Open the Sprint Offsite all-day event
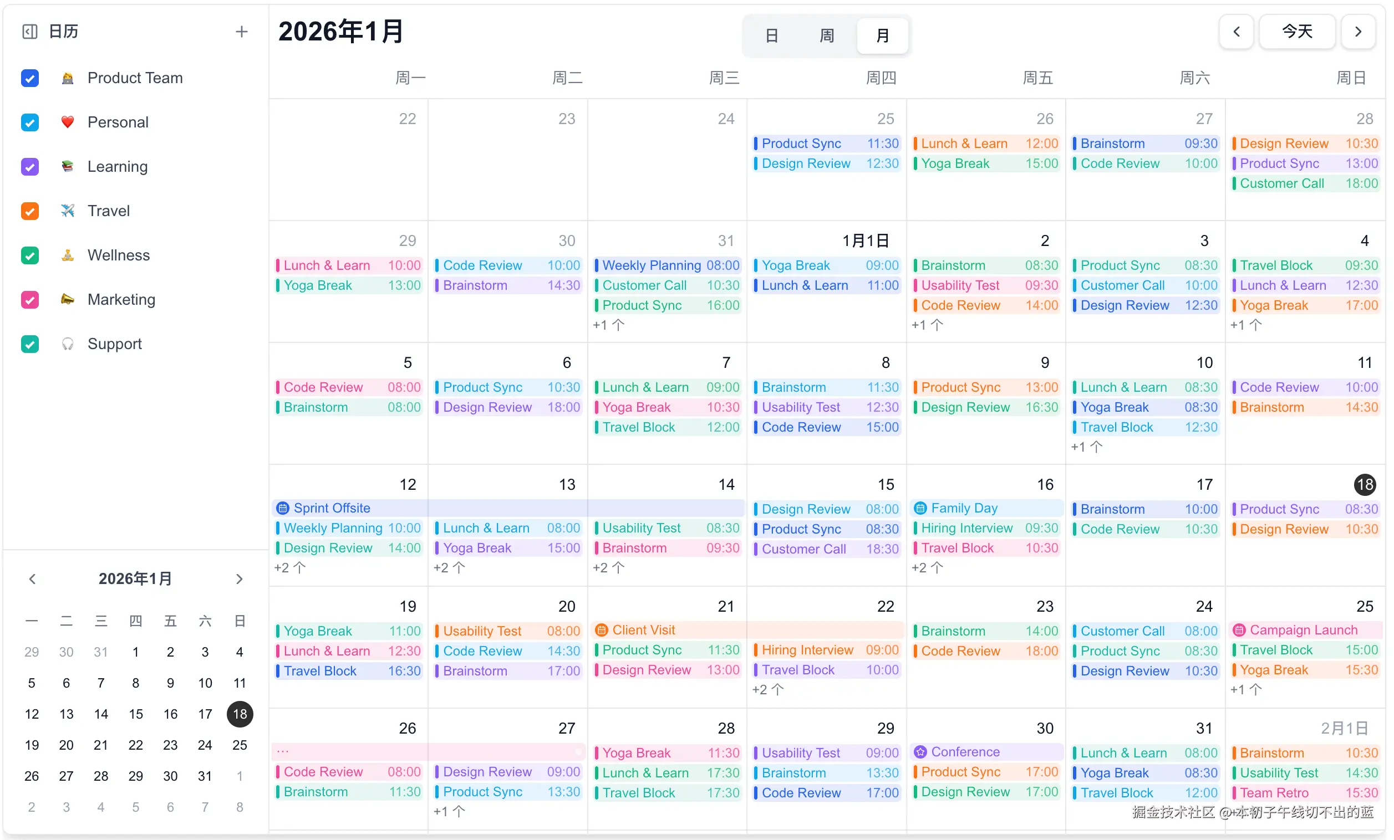Viewport: 1394px width, 840px height. tap(332, 508)
